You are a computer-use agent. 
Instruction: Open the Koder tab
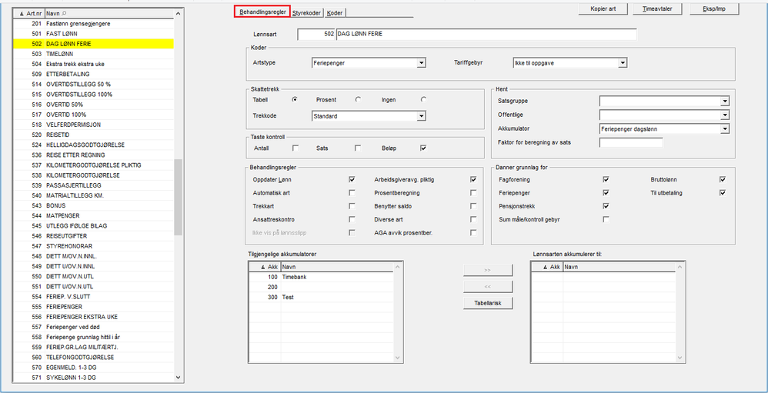[335, 13]
